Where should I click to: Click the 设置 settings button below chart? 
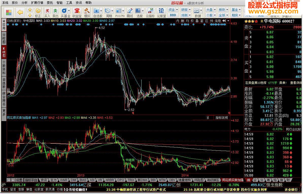click(19, 180)
